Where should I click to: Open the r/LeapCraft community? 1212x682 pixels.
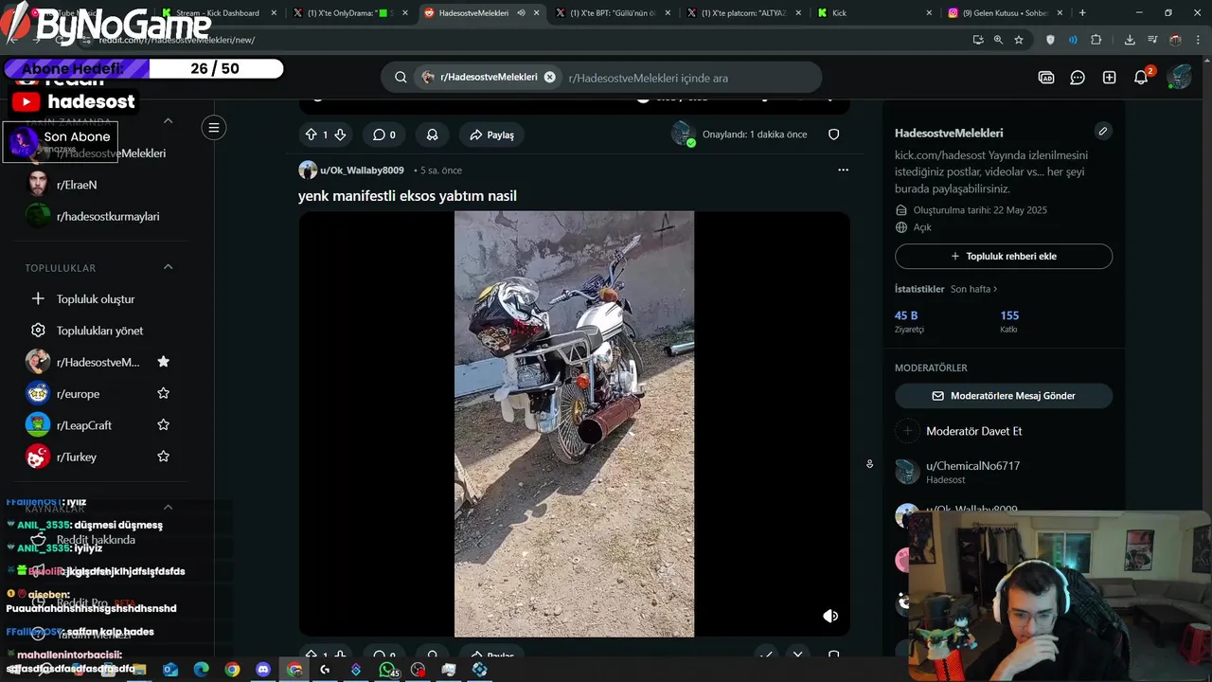point(84,425)
